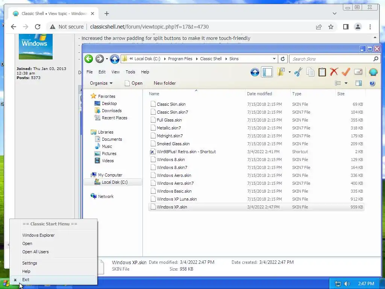Click the change view icon
Screen dimensions: 385x289
(338, 83)
